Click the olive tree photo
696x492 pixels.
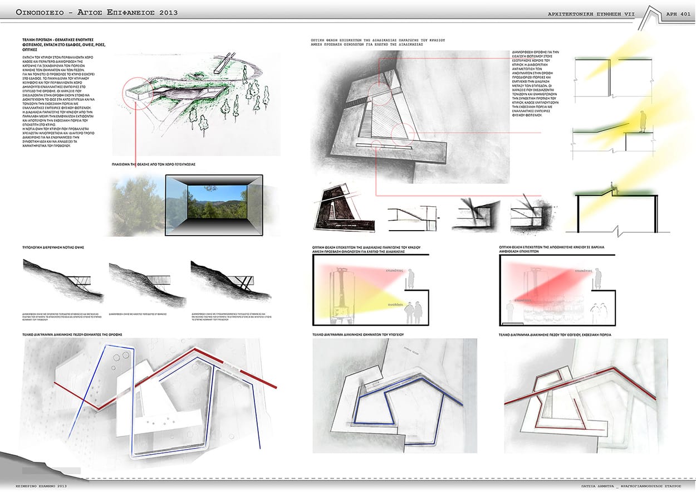pos(138,204)
